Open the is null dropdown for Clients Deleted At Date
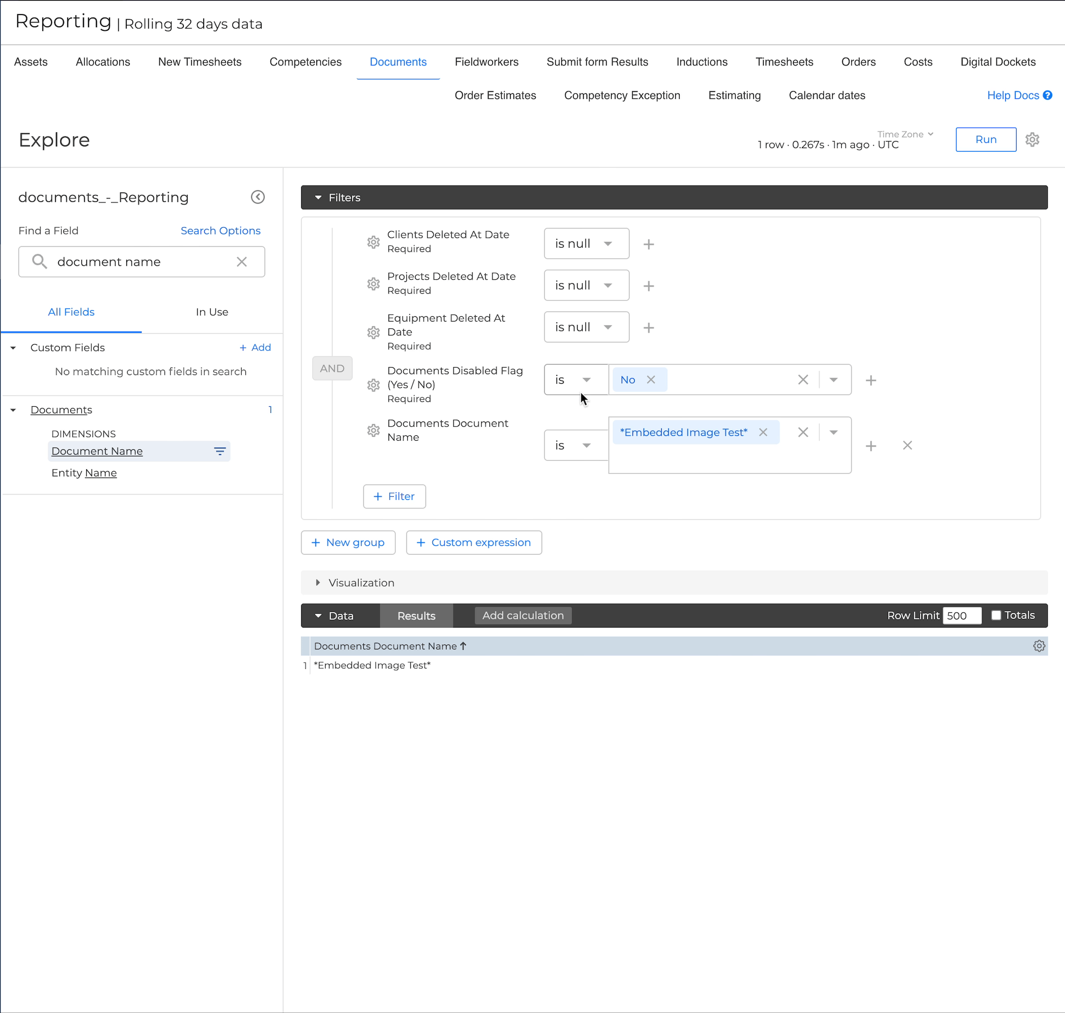 pos(587,244)
